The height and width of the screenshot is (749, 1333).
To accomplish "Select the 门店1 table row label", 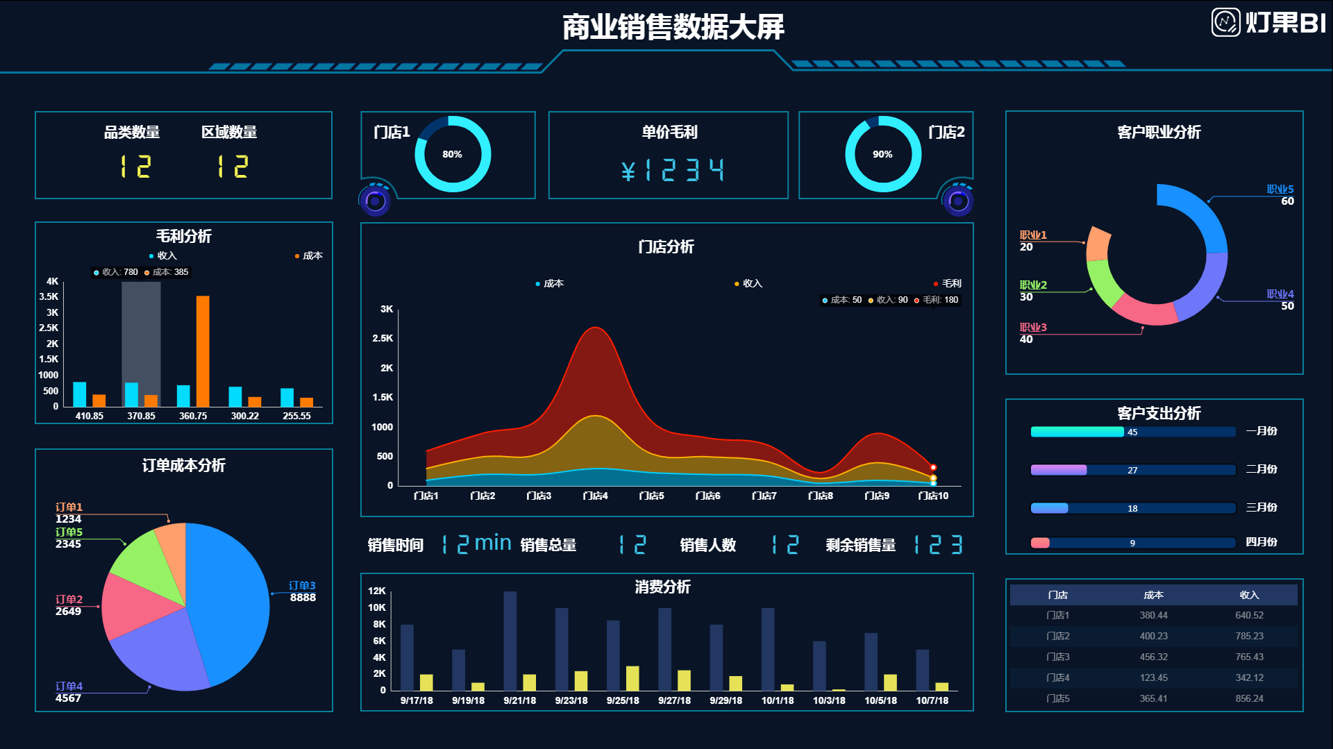I will pos(1058,615).
